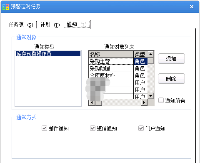Enable the 通知所有 checkbox
Screen dimensions: 200x163
161,100
